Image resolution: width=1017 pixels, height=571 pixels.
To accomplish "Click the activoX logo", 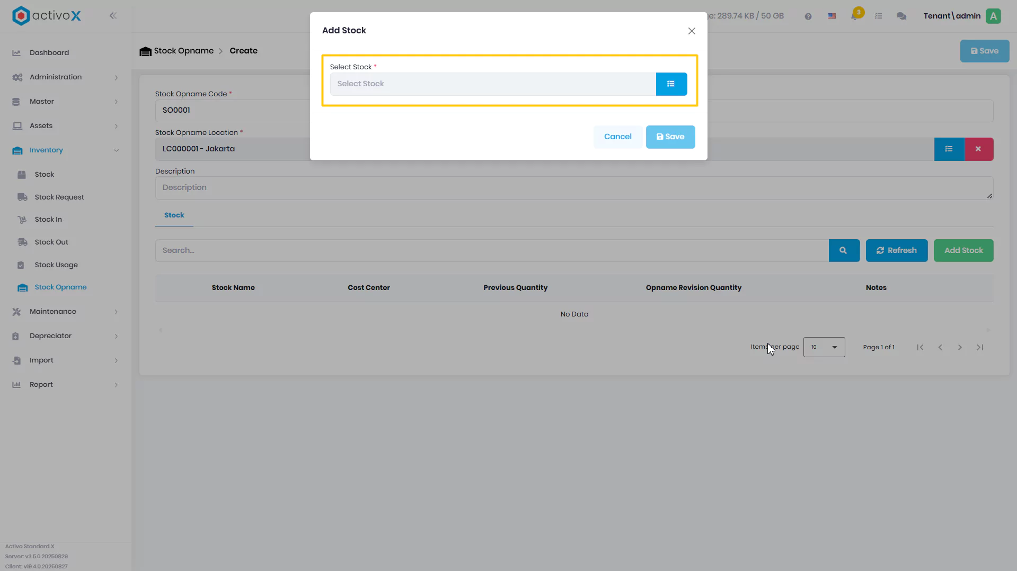I will coord(47,16).
